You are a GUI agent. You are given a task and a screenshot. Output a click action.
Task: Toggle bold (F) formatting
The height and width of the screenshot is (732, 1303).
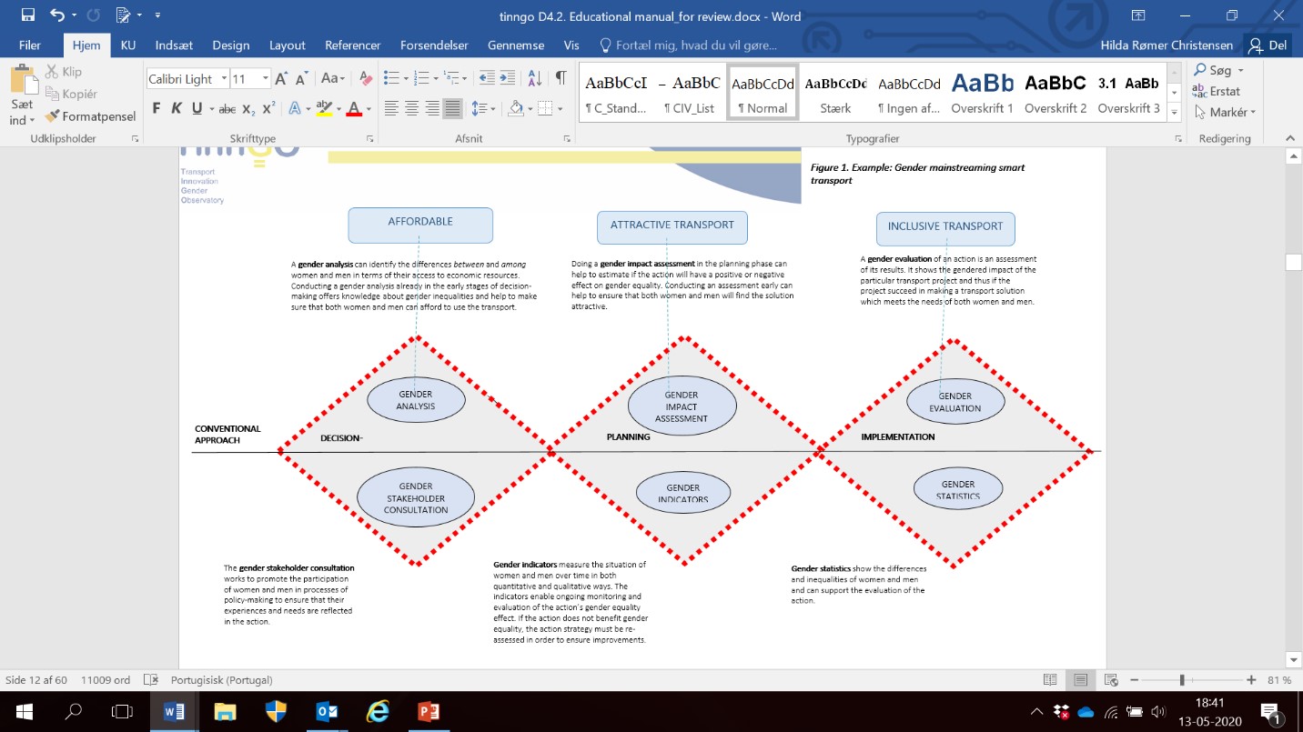pos(156,109)
